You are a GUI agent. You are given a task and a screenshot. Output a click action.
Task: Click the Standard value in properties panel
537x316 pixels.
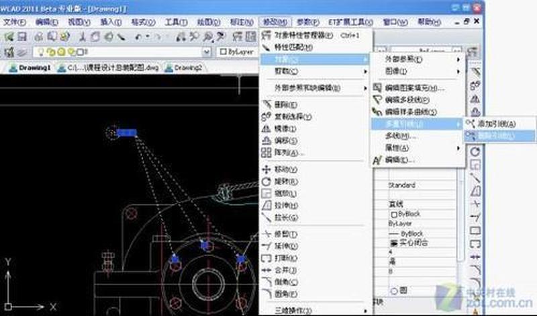coord(401,186)
